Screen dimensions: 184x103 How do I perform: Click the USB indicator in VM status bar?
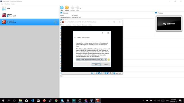[x=101, y=73]
